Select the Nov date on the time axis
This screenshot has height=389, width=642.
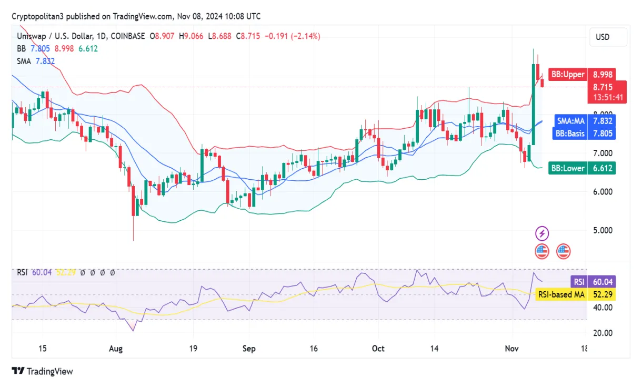pyautogui.click(x=513, y=348)
